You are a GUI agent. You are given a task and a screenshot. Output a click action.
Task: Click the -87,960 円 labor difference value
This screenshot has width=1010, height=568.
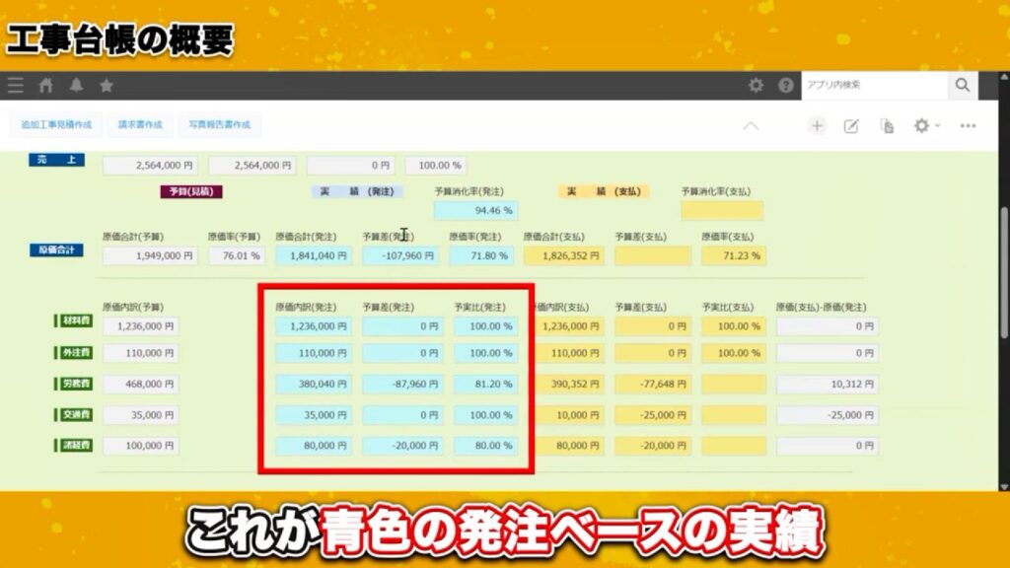pos(402,384)
